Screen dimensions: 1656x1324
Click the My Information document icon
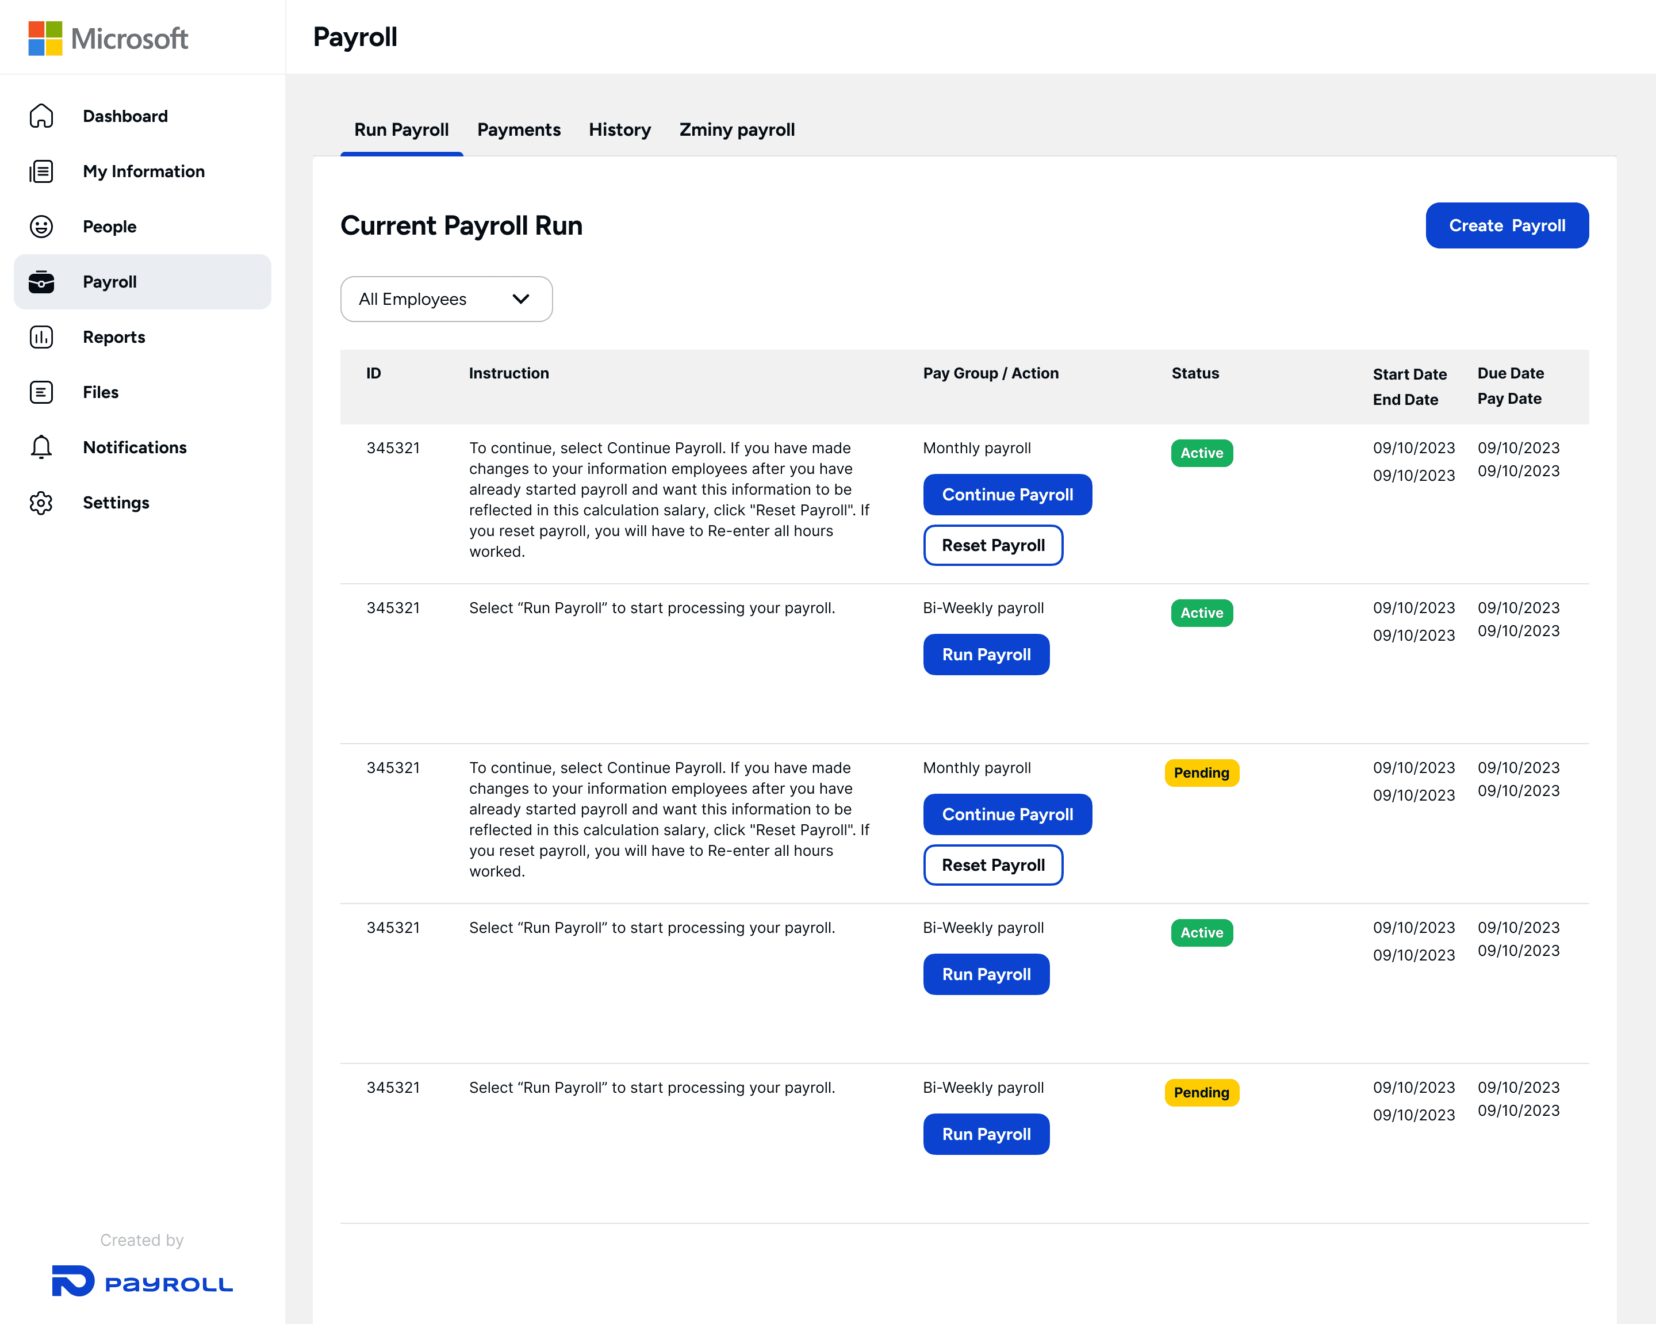click(x=41, y=171)
